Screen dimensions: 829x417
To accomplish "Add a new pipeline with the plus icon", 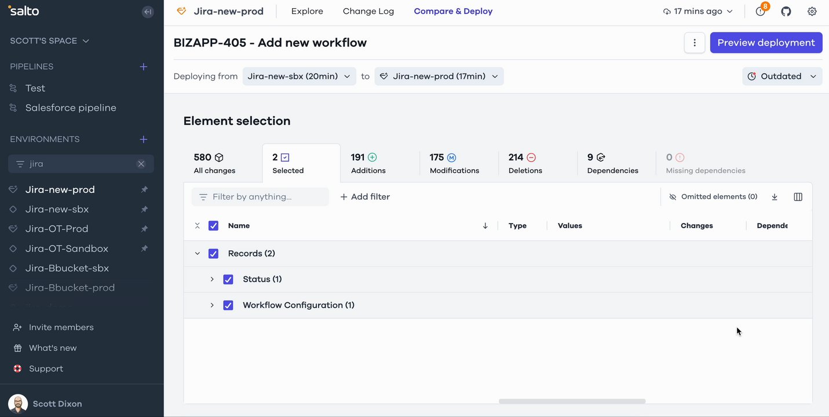I will click(144, 67).
